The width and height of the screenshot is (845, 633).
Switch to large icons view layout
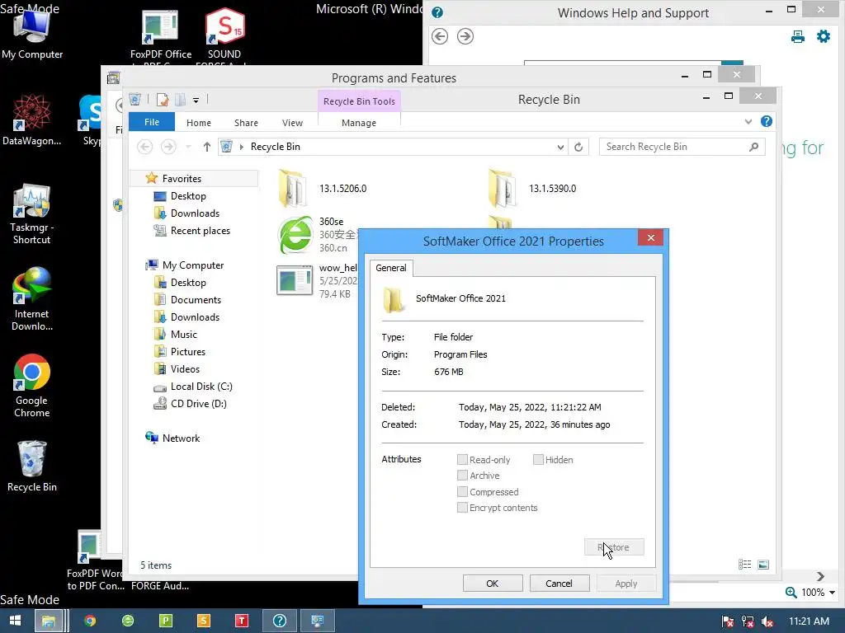(x=763, y=564)
